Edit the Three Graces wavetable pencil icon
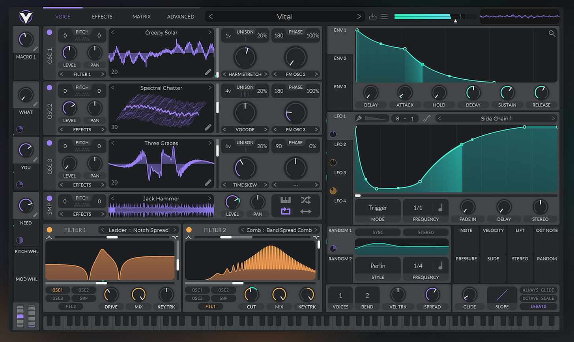The image size is (574, 342). (208, 182)
